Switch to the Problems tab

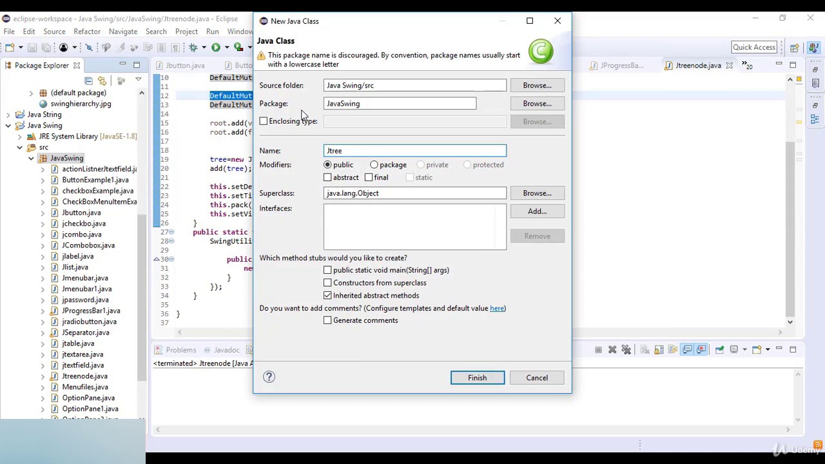tap(176, 350)
